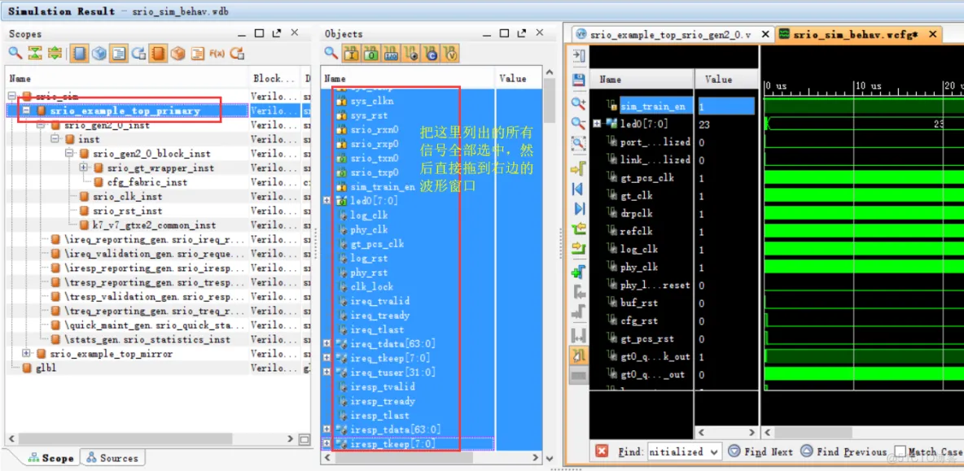This screenshot has height=471, width=964.
Task: Collapse srio_example_top_primary scope
Action: point(26,111)
